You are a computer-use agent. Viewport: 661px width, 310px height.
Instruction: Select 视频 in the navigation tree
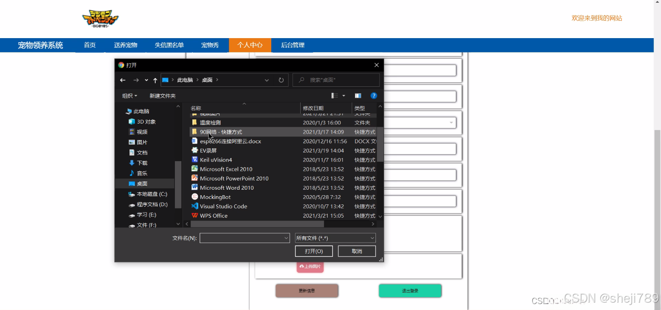[142, 132]
